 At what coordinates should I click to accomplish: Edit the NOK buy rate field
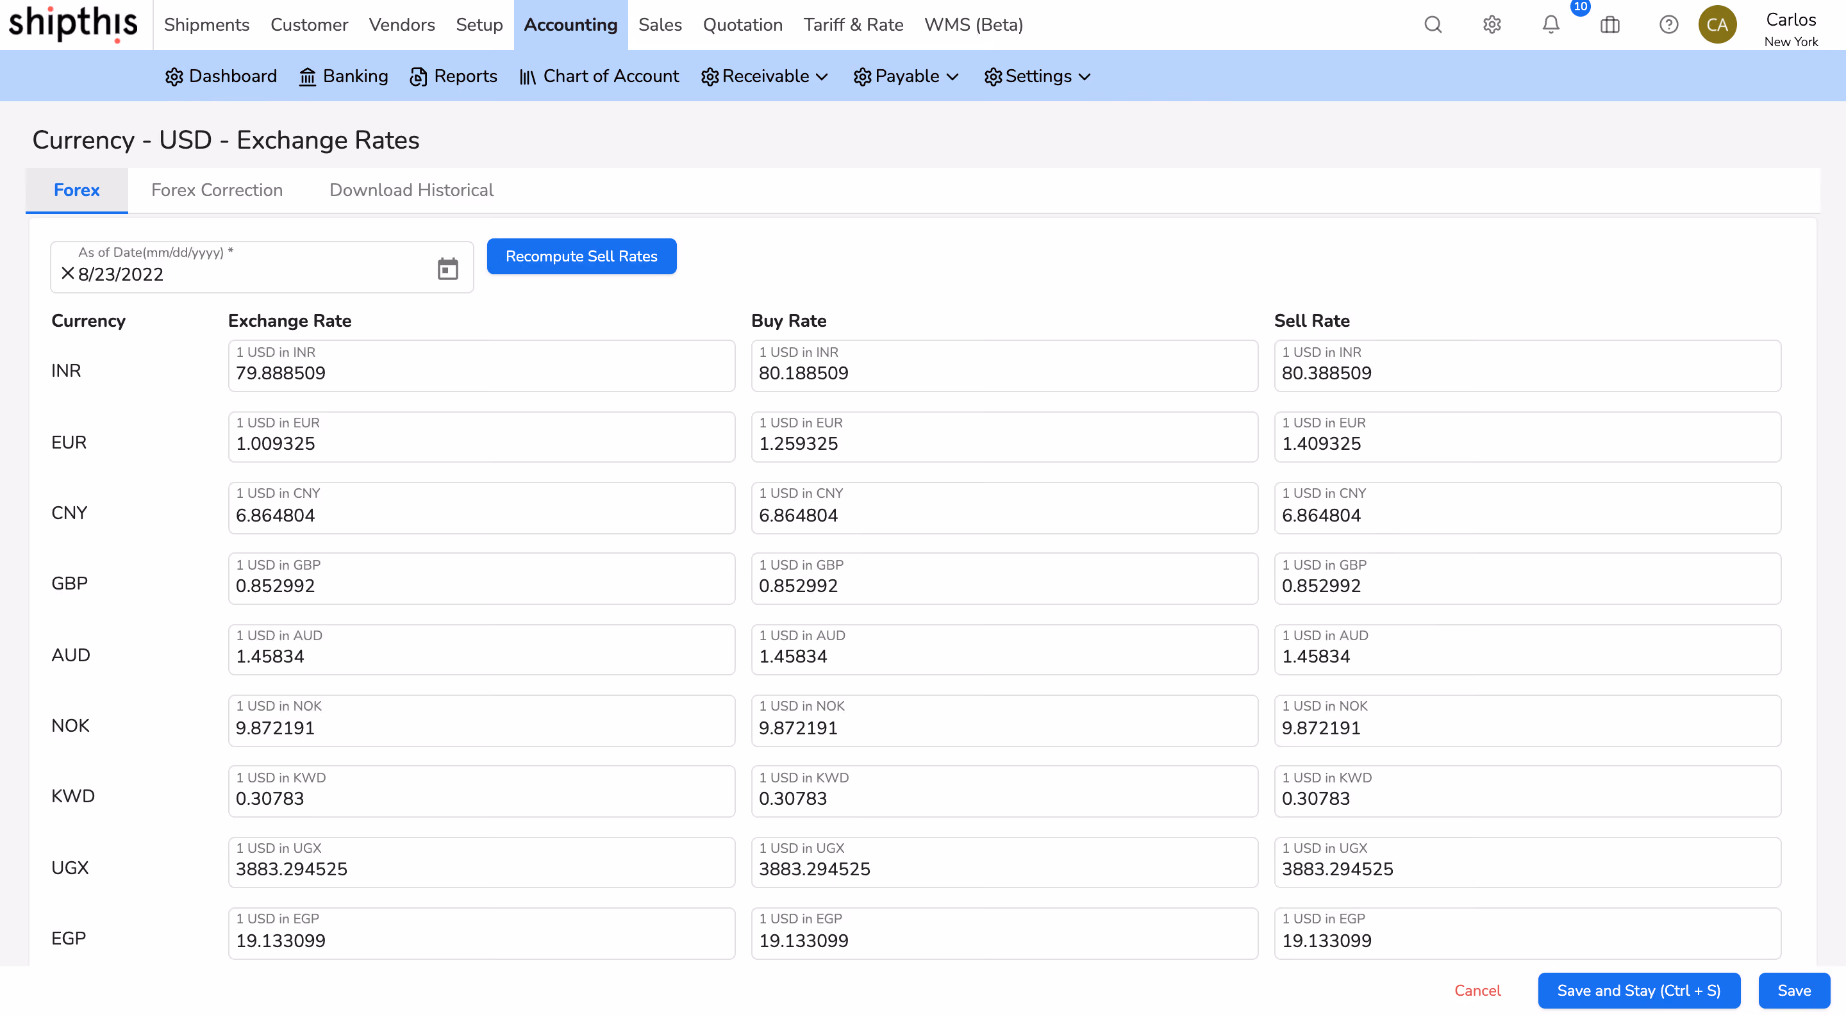click(1004, 720)
